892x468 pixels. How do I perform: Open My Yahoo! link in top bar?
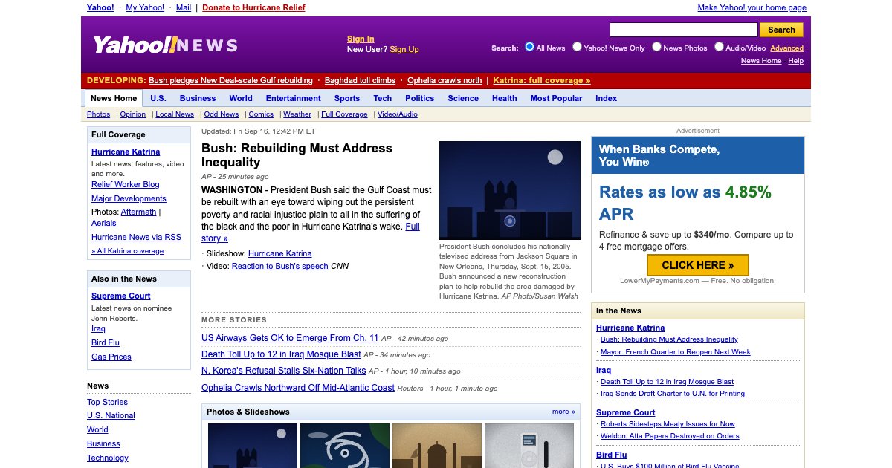(x=146, y=7)
